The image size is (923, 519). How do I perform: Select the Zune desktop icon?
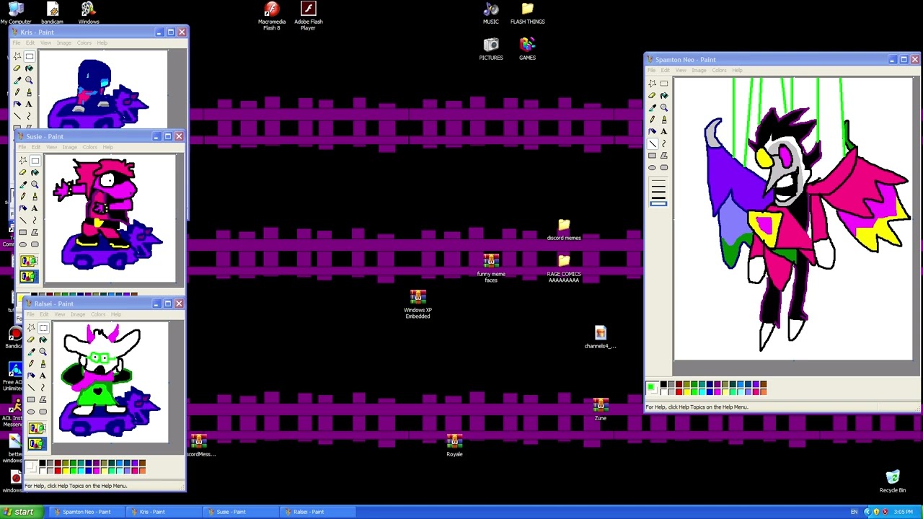point(601,409)
